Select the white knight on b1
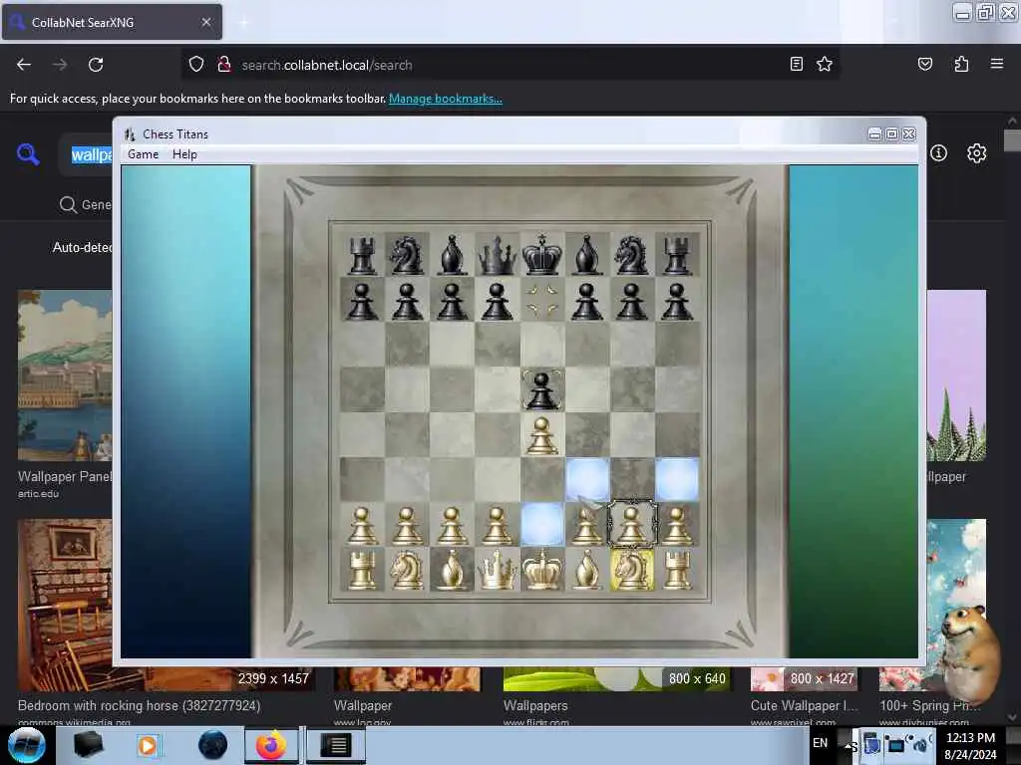Viewport: 1021px width, 765px height. click(407, 569)
